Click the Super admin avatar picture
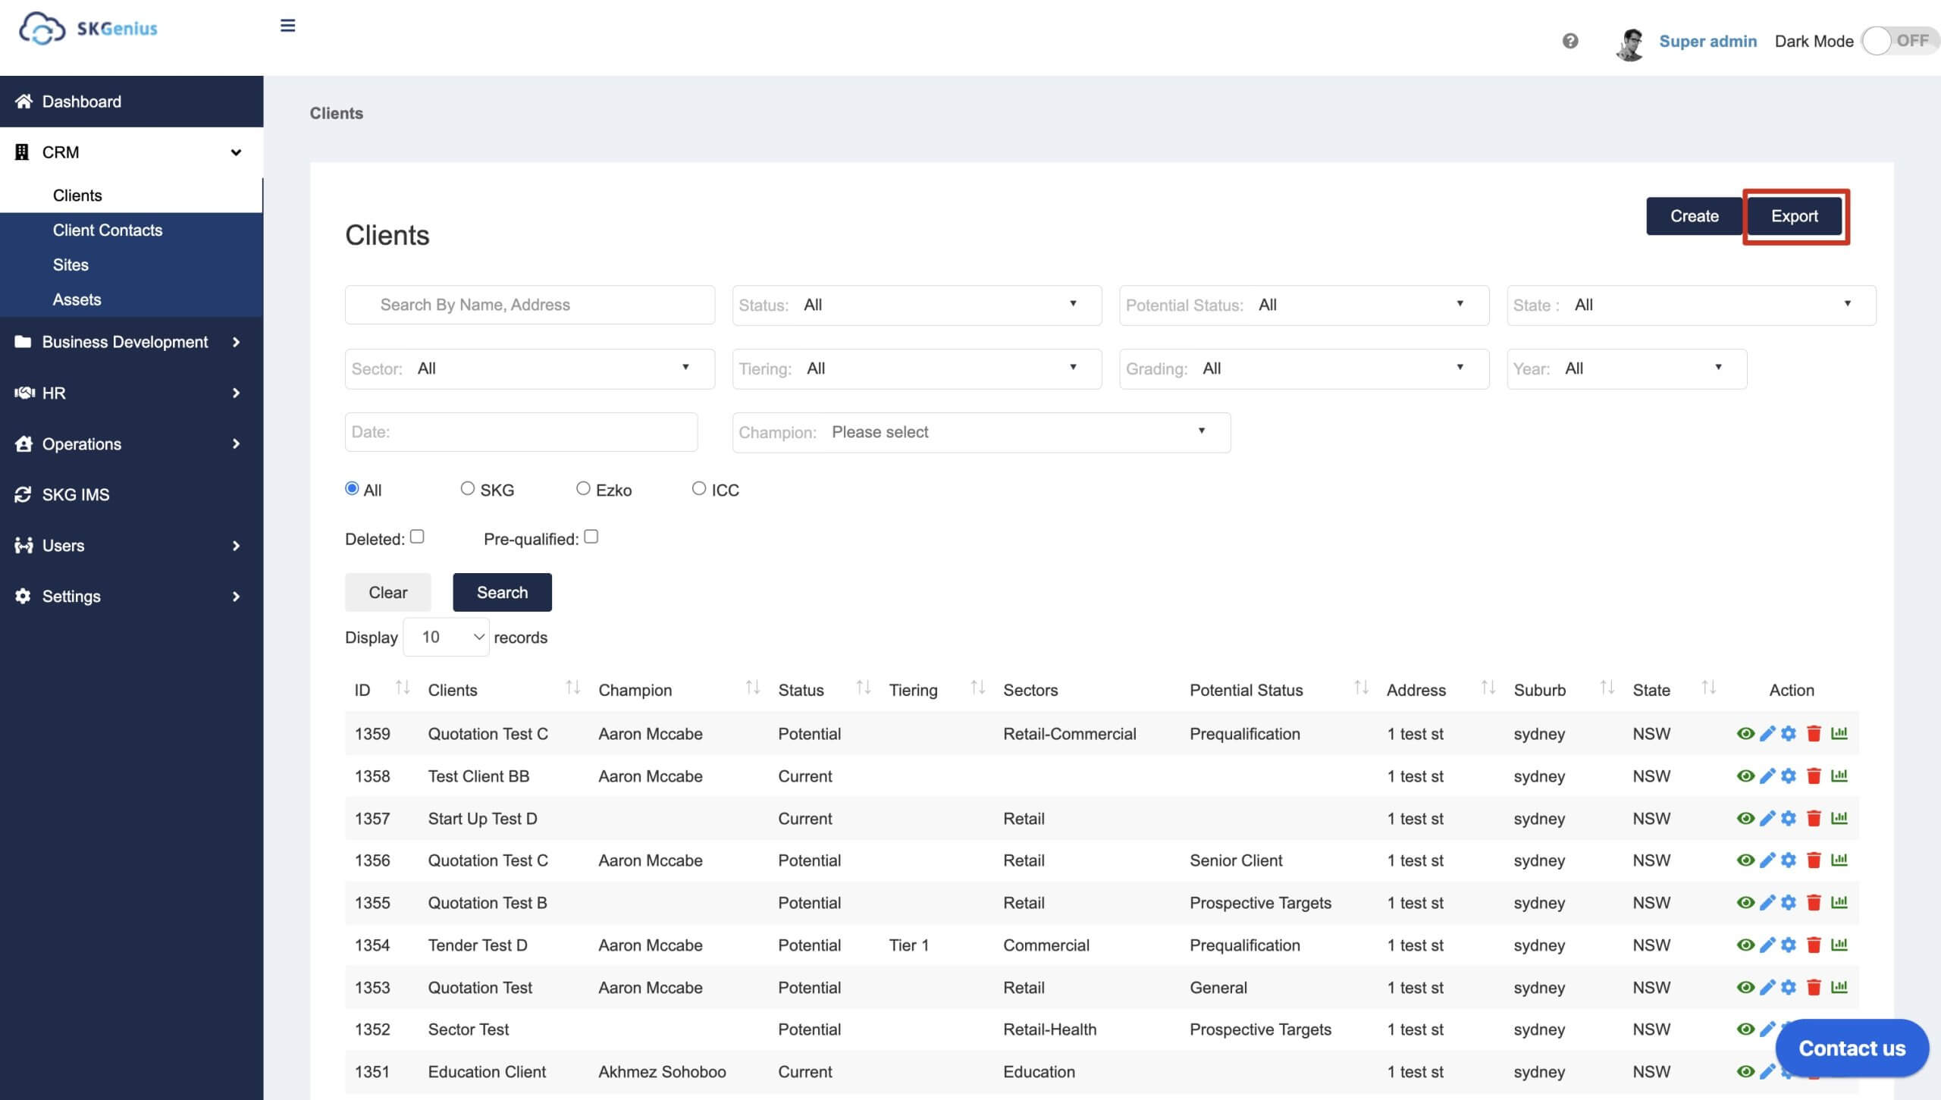The width and height of the screenshot is (1941, 1100). [1630, 43]
